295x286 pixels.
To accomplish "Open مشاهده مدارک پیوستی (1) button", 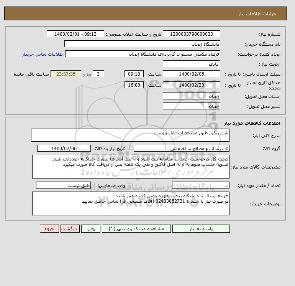I will 136,229.
